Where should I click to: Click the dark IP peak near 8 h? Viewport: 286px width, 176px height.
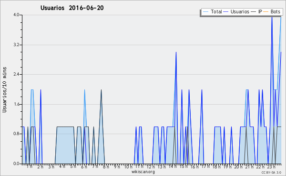point(101,90)
